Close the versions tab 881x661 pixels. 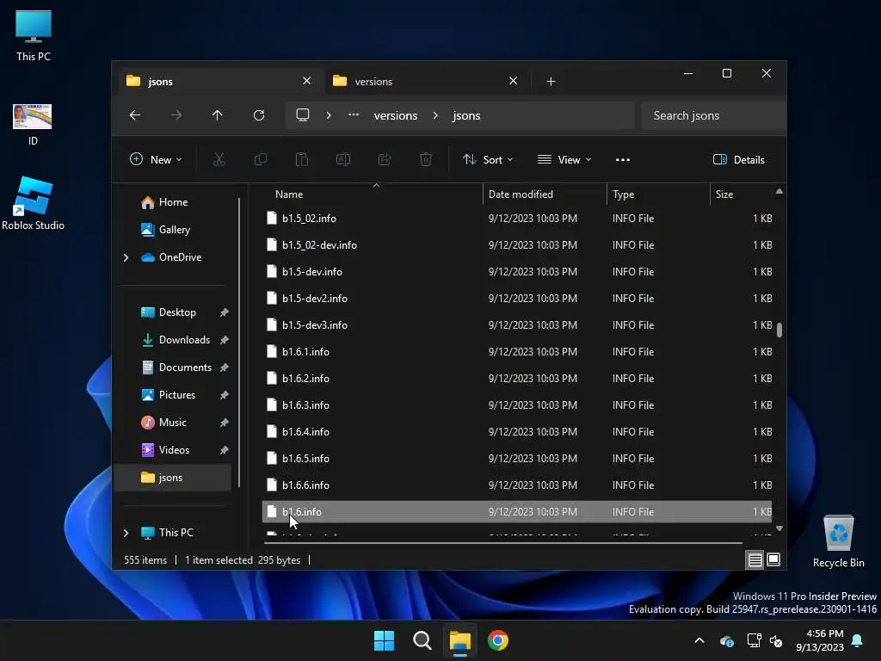click(x=513, y=81)
